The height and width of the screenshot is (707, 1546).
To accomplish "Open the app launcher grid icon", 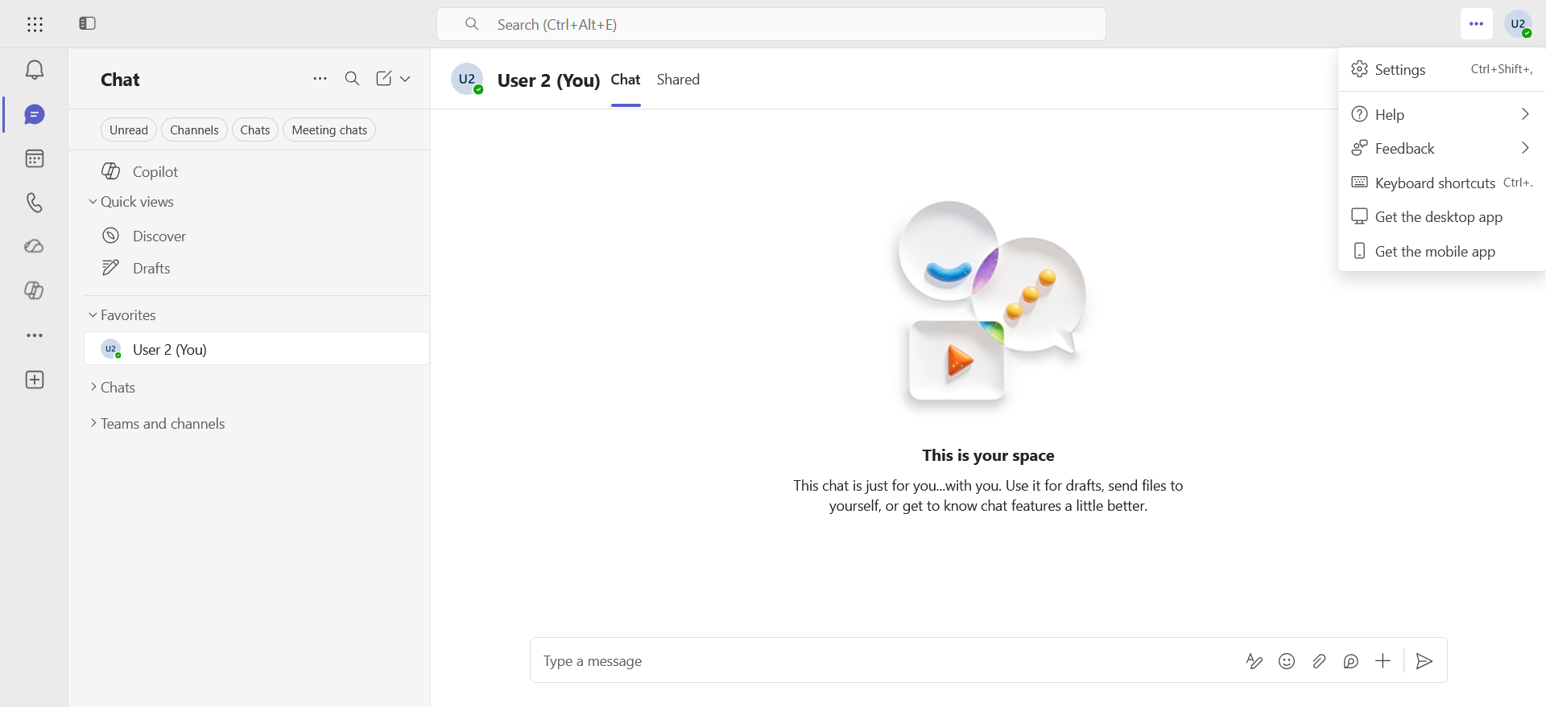I will pyautogui.click(x=35, y=24).
